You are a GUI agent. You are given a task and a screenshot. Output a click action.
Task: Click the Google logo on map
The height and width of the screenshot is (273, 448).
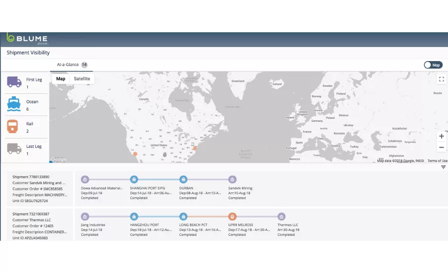point(59,159)
